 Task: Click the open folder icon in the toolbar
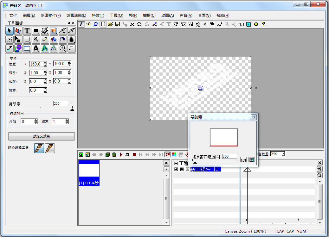tap(110, 24)
